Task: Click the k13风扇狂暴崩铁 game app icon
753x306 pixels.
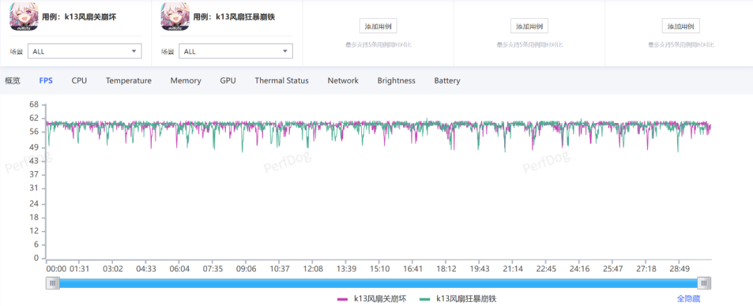Action: pos(175,17)
